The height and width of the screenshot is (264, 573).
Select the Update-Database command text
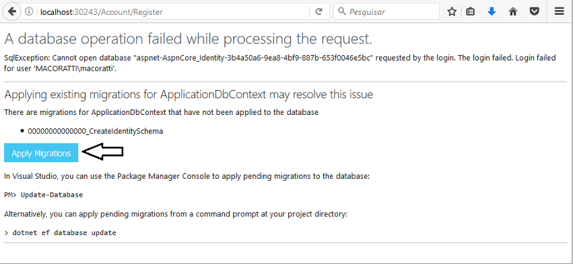52,195
